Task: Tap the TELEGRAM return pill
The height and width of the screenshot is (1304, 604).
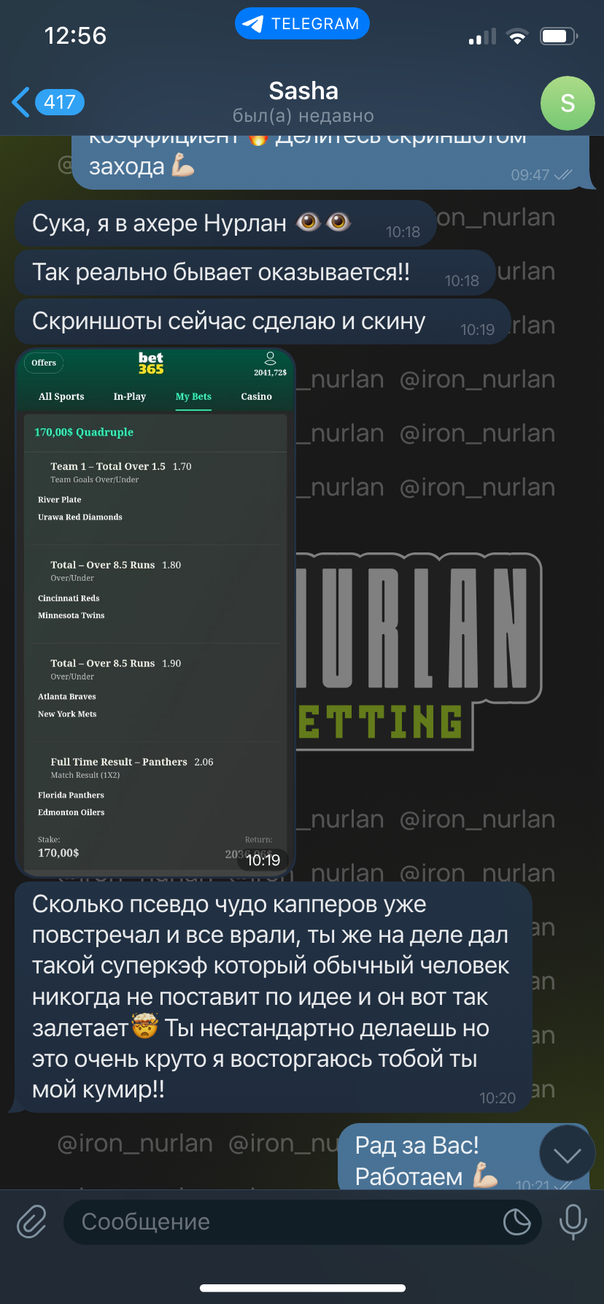Action: pyautogui.click(x=302, y=23)
